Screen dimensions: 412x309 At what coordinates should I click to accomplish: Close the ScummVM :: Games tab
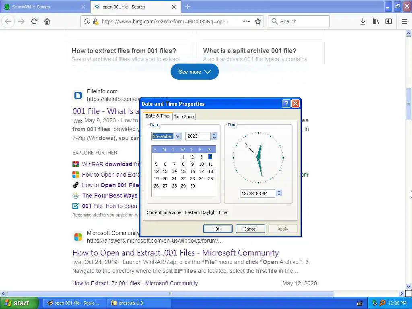pos(83,7)
